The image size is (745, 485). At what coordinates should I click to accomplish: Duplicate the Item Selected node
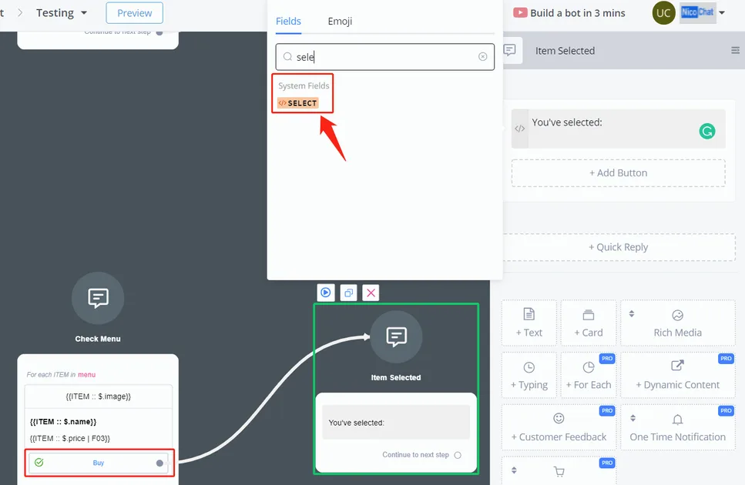(348, 293)
